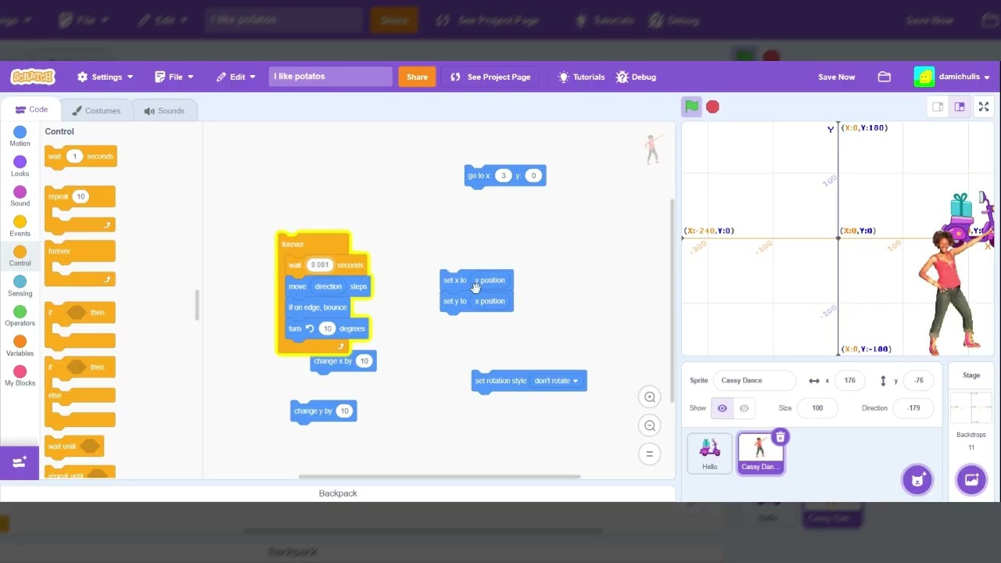Open the My Stuff folder icon
Screen dimensions: 1001x563
(884, 77)
